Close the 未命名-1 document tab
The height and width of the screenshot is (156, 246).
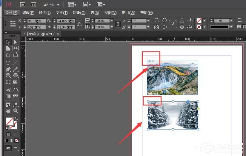[x=58, y=34]
